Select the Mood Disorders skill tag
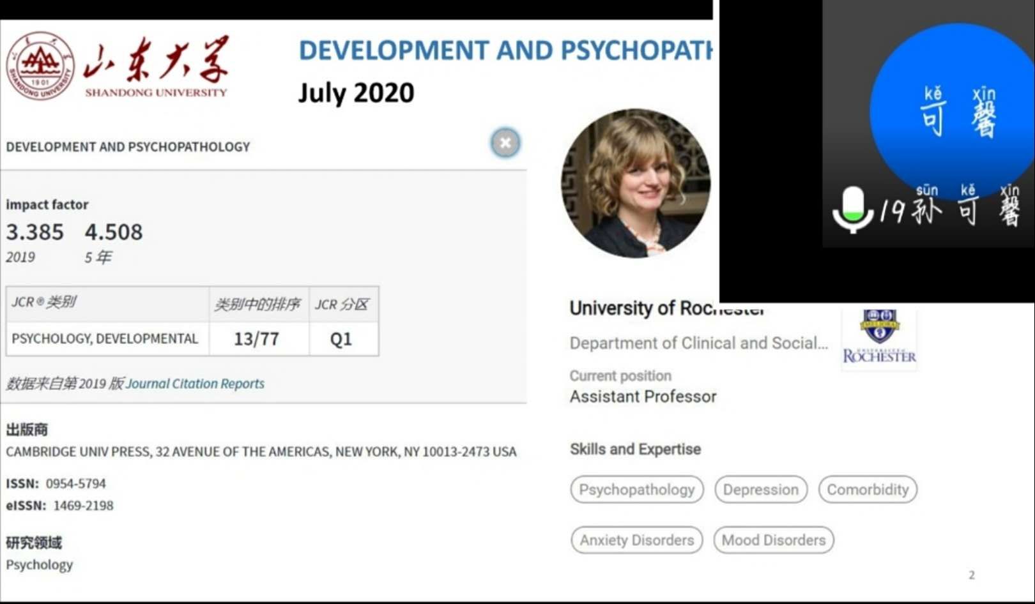 (x=773, y=540)
